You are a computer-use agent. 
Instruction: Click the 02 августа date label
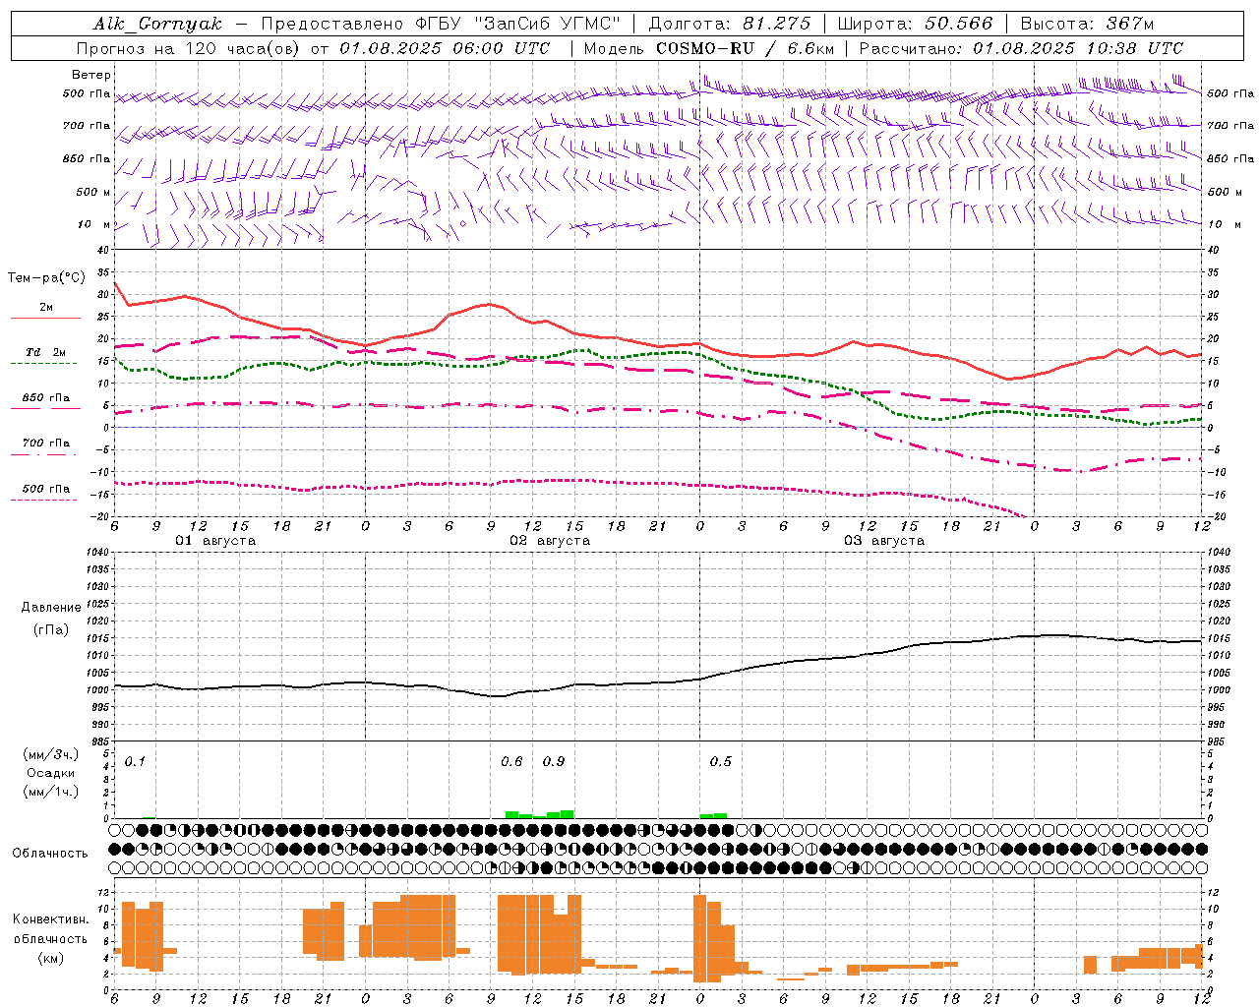point(550,541)
